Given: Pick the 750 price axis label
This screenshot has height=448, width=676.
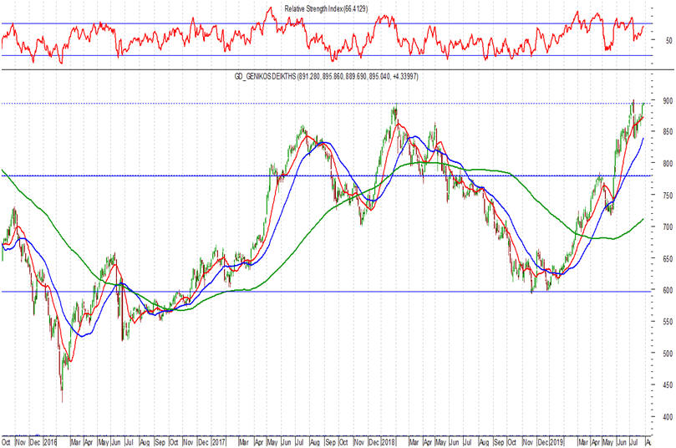Looking at the screenshot, I should 668,196.
